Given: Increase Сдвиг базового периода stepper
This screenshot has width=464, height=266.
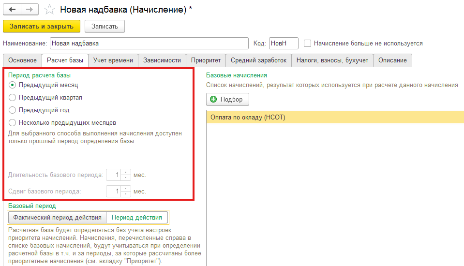Looking at the screenshot, I should tap(126, 189).
